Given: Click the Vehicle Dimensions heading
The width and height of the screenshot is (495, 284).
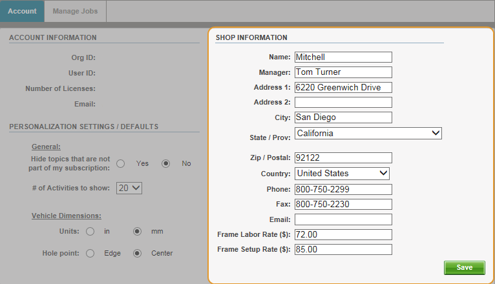Looking at the screenshot, I should [67, 216].
